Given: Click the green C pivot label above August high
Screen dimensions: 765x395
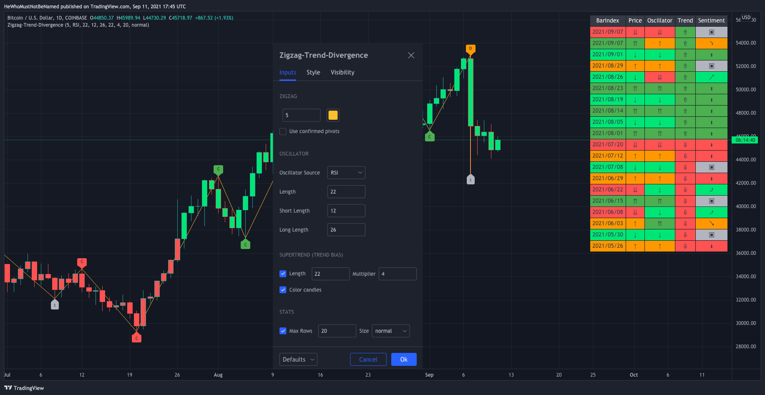Looking at the screenshot, I should tap(218, 169).
